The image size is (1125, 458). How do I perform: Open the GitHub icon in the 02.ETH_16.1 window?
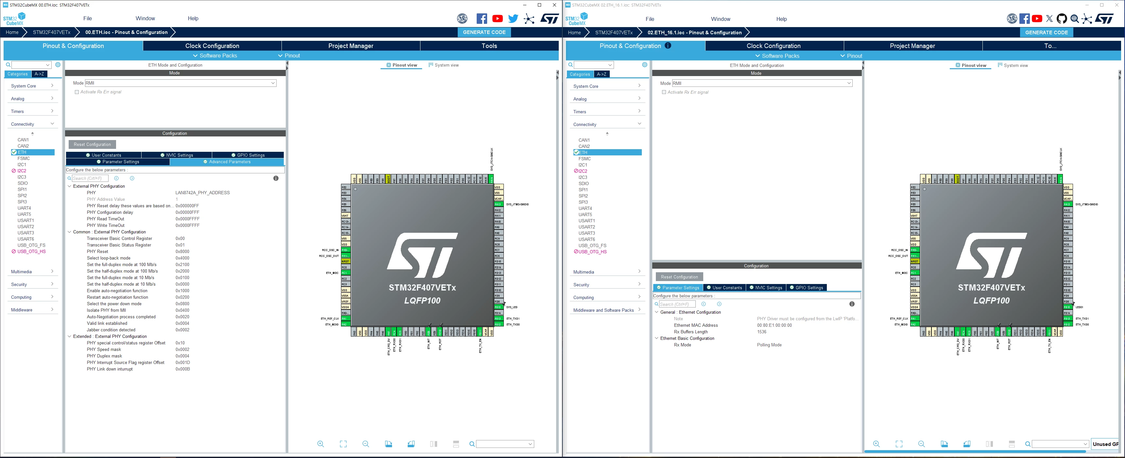[x=1062, y=19]
